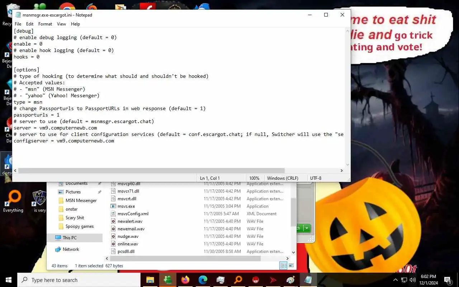
Task: Click the Windows (CRLF) status in Notepad
Action: [x=283, y=178]
